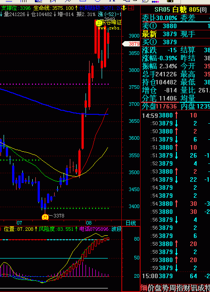Click the red up arrow on the 14:59 trade row
Viewport: 210px width, 292px height.
coord(176,116)
